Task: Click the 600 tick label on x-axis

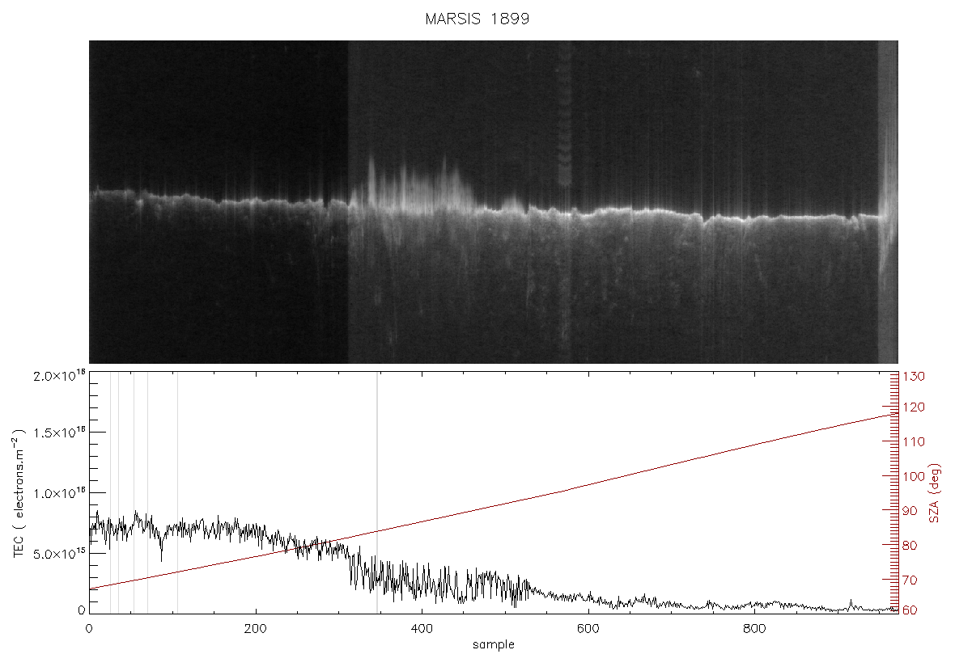Action: click(x=588, y=628)
